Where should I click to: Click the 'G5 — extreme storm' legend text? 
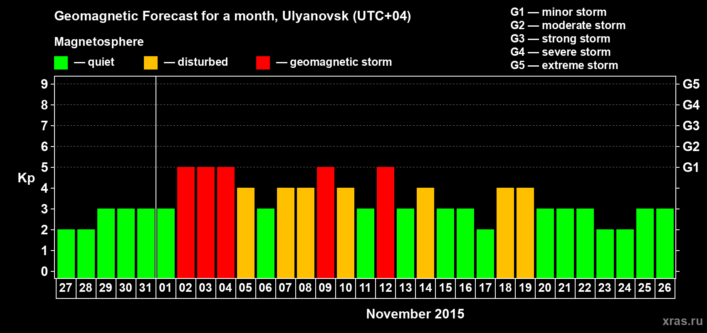[x=564, y=65]
